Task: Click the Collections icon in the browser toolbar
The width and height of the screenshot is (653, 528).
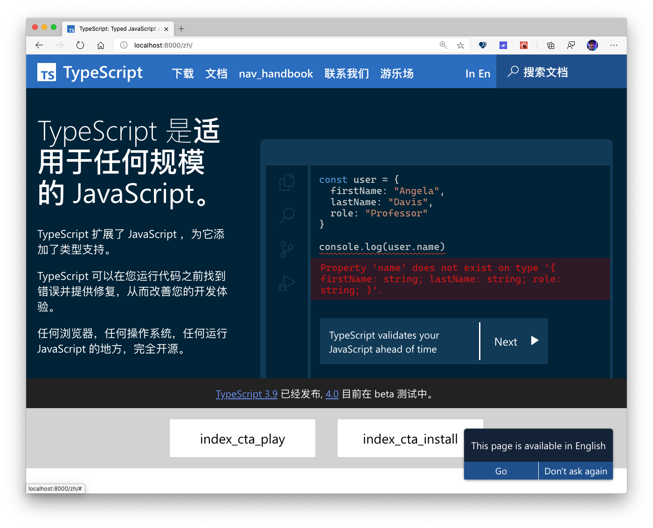Action: (x=550, y=45)
